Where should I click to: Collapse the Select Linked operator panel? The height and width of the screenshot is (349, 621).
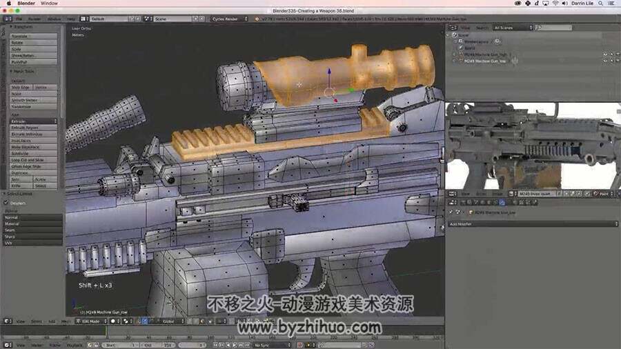coord(19,194)
